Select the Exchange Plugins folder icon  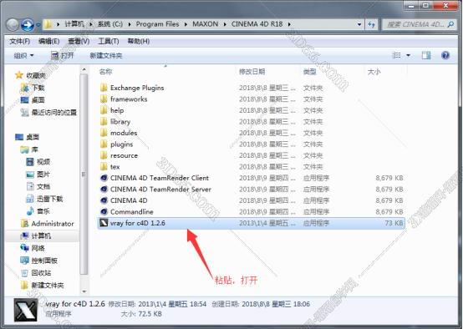(104, 88)
